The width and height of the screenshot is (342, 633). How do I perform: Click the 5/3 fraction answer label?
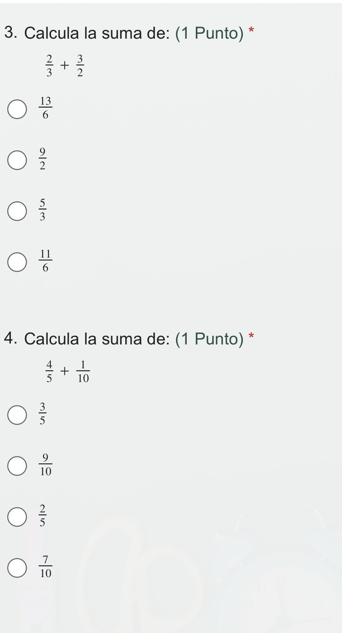click(42, 210)
